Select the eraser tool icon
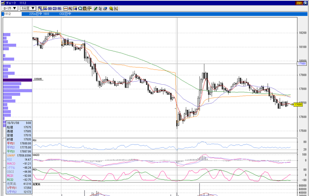The height and width of the screenshot is (196, 309). [x=105, y=9]
